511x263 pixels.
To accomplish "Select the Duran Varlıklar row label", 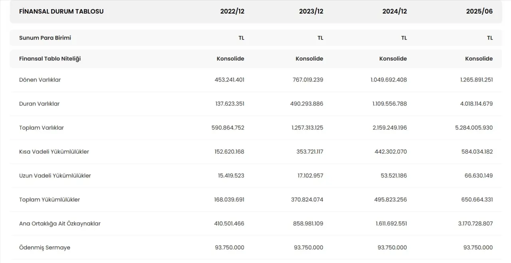I will coord(39,104).
